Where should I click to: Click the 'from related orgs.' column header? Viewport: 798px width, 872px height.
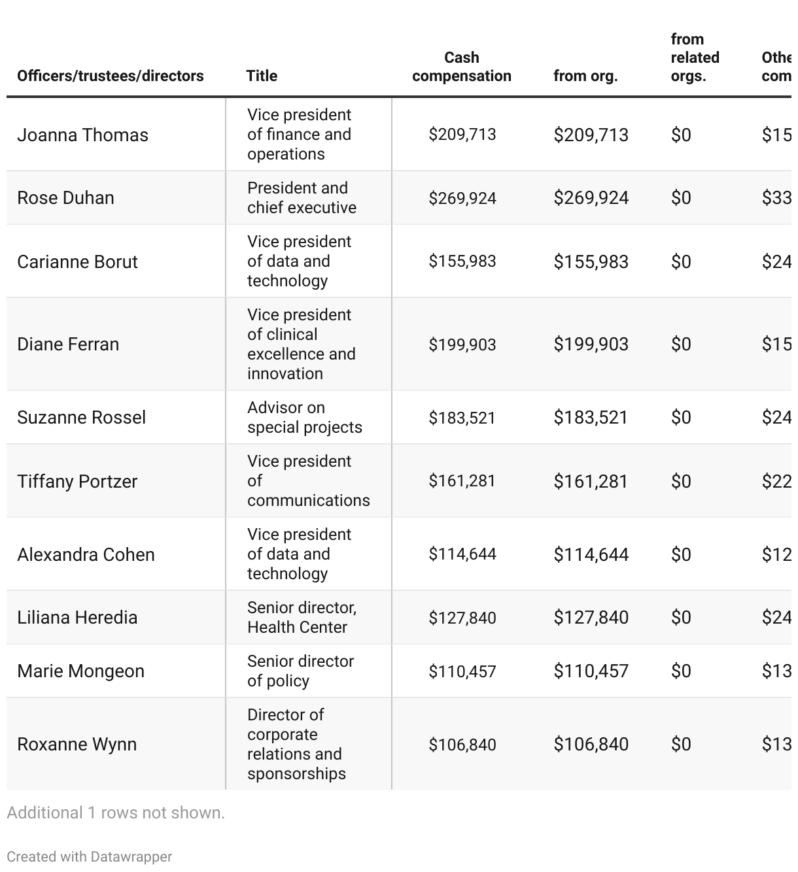click(695, 58)
